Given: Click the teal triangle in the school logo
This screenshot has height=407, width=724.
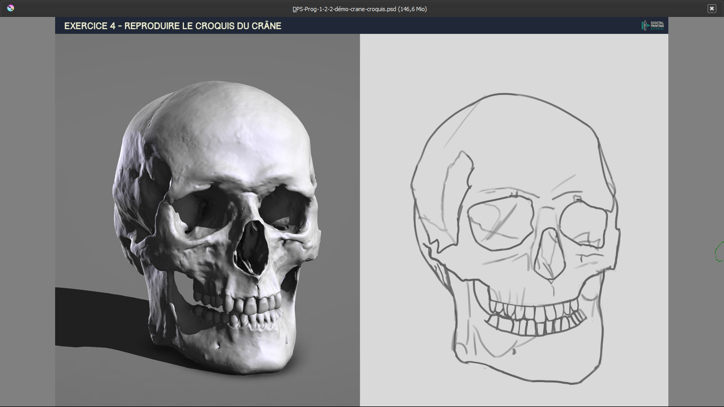Looking at the screenshot, I should tap(648, 25).
